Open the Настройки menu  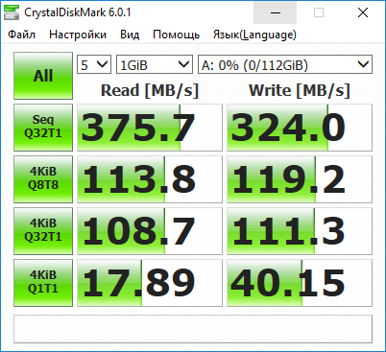(78, 35)
